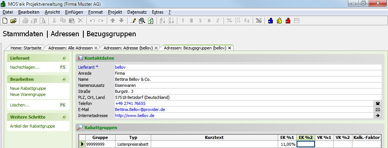Click the hash # toolbar icon
Screen dimensions: 388x148
coord(191,21)
